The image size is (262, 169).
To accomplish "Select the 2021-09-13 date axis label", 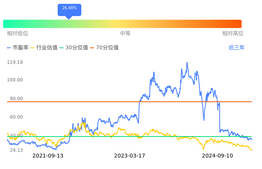I will point(48,156).
